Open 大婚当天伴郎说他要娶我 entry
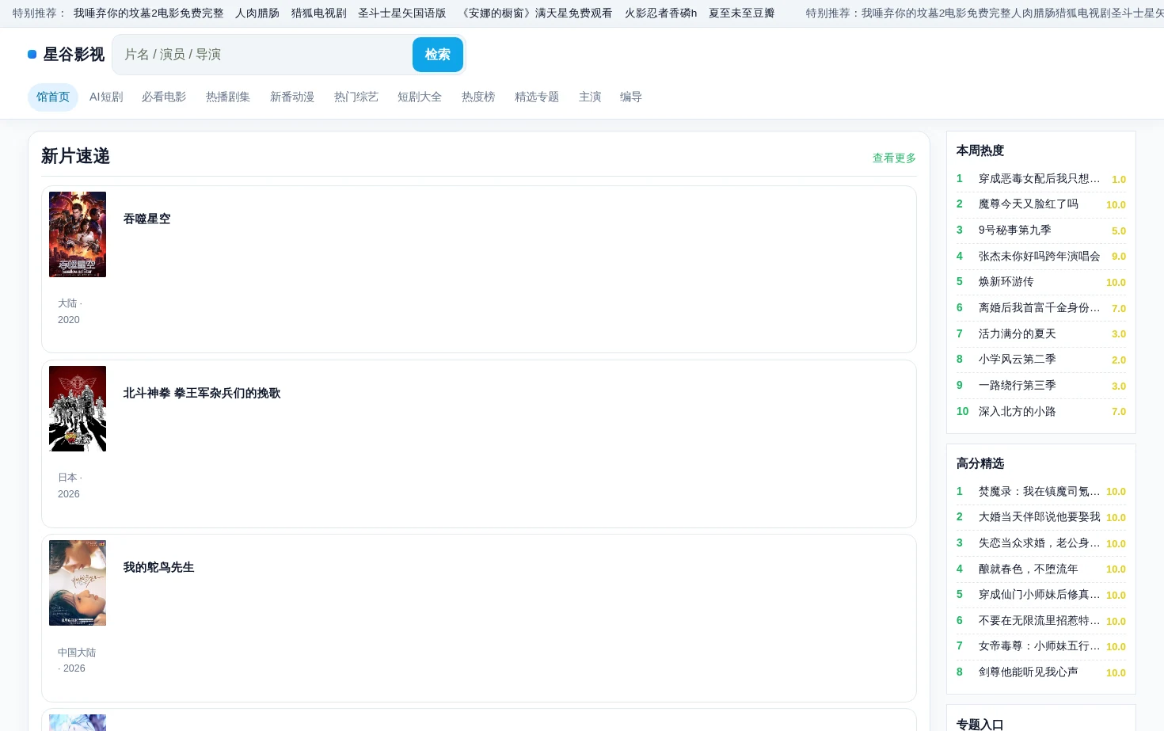 tap(1041, 517)
